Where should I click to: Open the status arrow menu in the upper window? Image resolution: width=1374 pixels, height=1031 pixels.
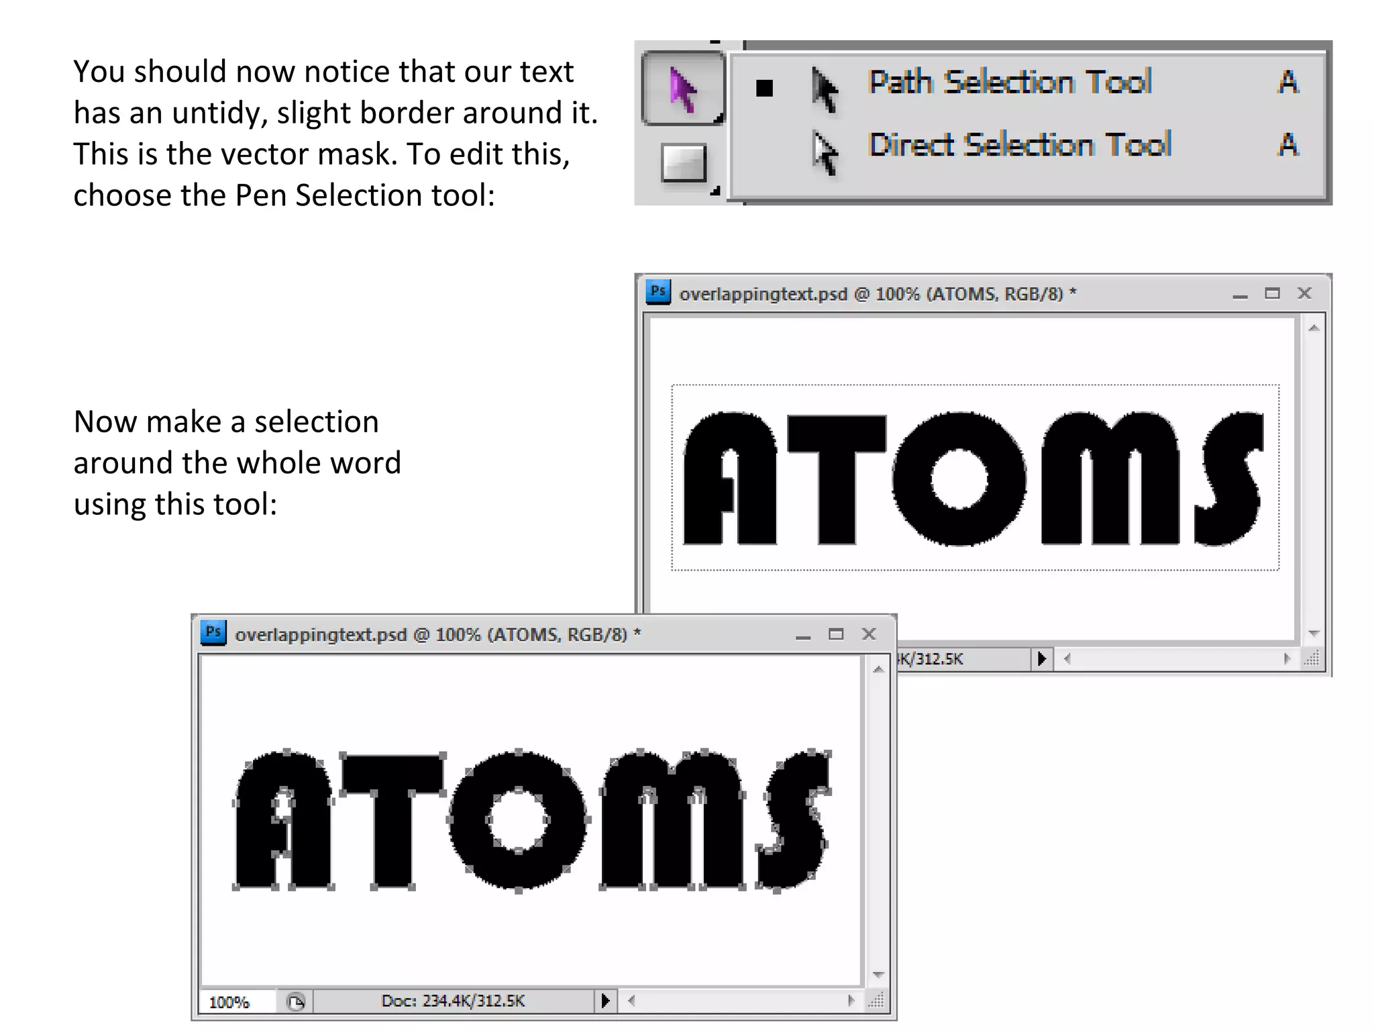[1041, 659]
